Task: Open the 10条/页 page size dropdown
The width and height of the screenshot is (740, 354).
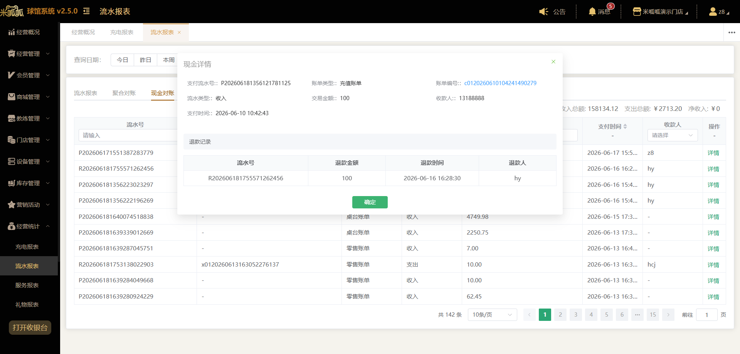Action: click(492, 315)
